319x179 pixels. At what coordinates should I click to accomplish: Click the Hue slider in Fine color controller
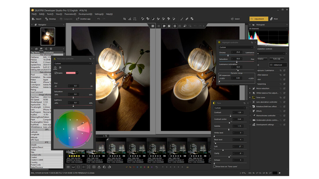(x=73, y=89)
